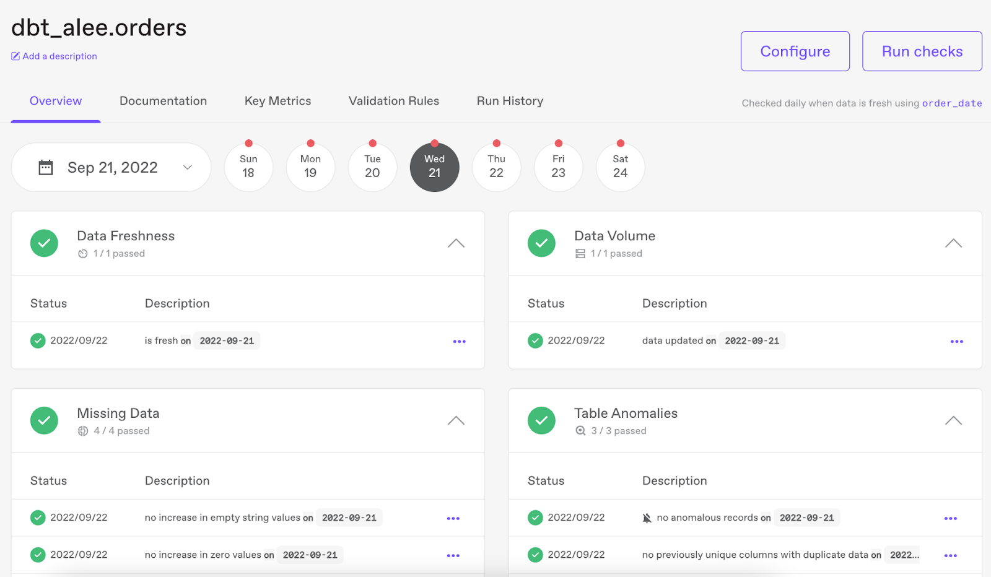Click status check icon on 'is fresh' row
Image resolution: width=991 pixels, height=577 pixels.
click(x=38, y=341)
